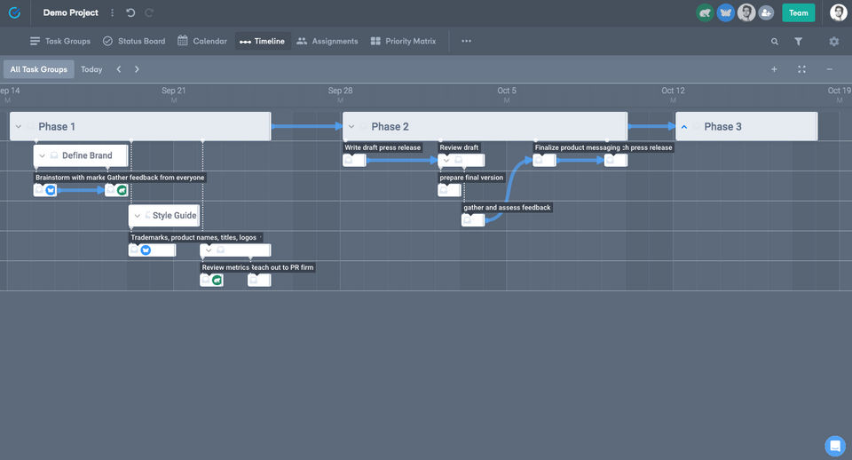Collapse the Phase 2 group
The image size is (852, 460).
[351, 127]
